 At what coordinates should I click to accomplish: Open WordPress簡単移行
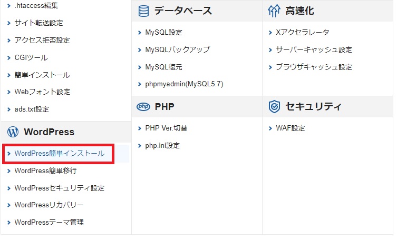coord(45,171)
